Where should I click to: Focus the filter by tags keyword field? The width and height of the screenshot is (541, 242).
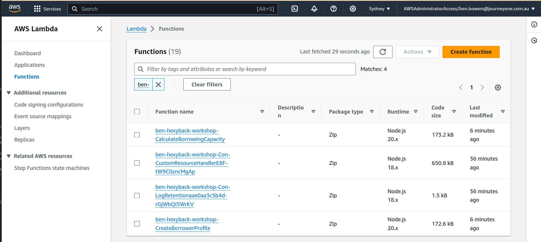[x=245, y=69]
